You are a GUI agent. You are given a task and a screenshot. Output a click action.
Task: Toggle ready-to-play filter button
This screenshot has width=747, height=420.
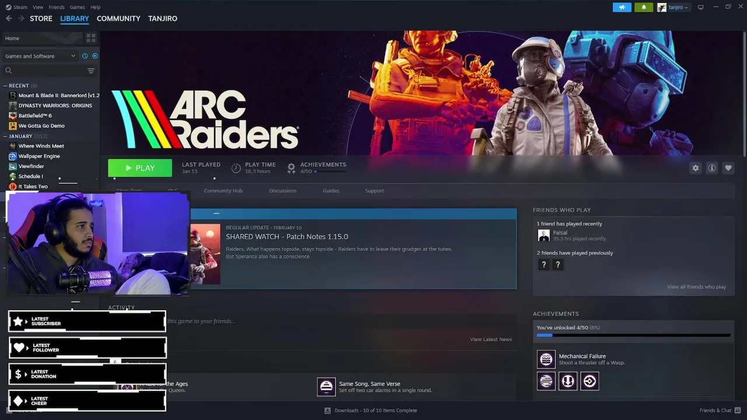click(95, 56)
